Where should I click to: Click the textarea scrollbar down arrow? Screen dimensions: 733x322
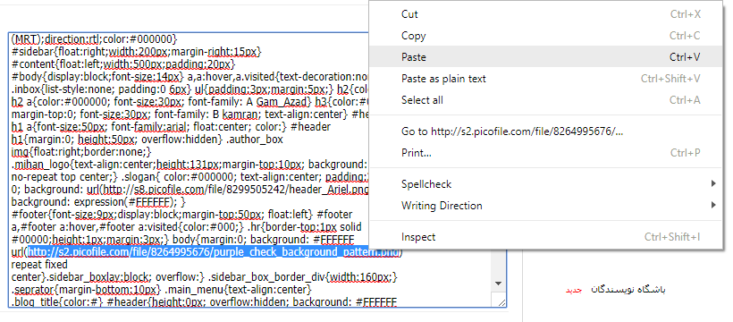click(x=498, y=284)
